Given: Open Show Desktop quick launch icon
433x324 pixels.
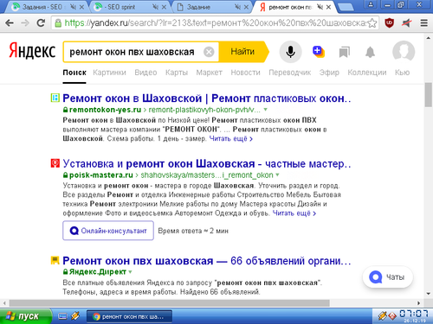Looking at the screenshot, I should pyautogui.click(x=62, y=316).
